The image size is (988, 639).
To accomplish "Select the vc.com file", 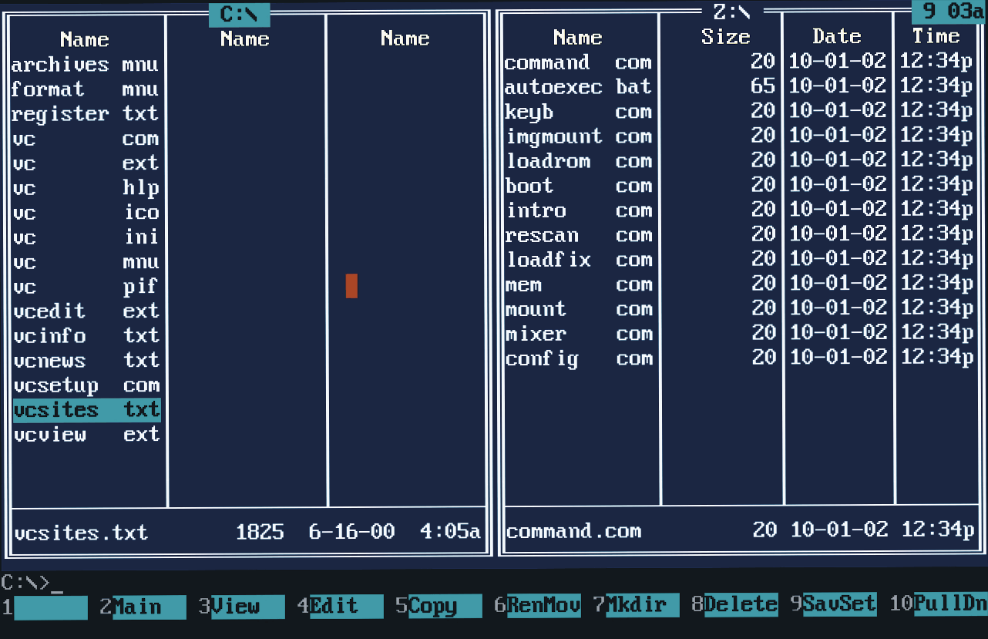I will [86, 139].
